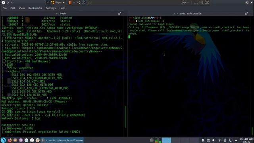Image resolution: width=254 pixels, height=143 pixels.
Task: Switch to the highlighted virtual desktop pager
Action: (166, 140)
